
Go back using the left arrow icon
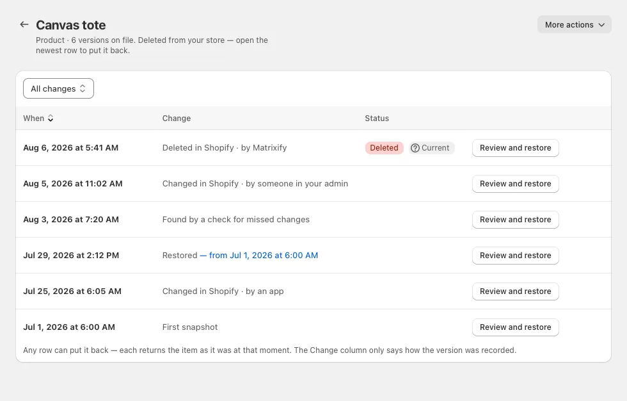[x=24, y=25]
